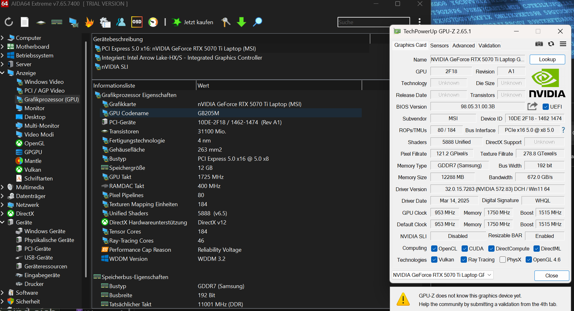Expand the Computer tree node
Viewport: 574px width, 311px height.
[3, 38]
